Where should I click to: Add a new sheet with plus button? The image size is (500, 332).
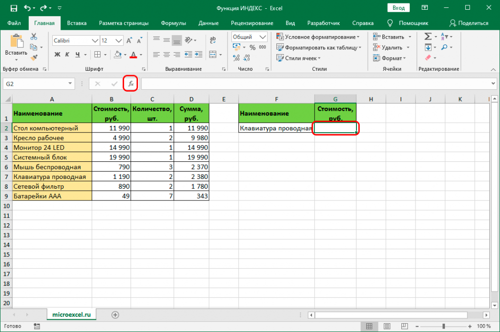point(115,315)
